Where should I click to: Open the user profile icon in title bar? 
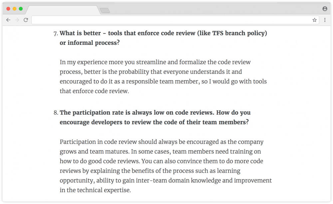tap(325, 9)
